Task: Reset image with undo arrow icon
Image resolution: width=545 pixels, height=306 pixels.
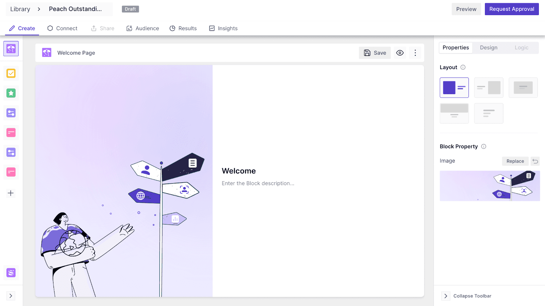Action: pyautogui.click(x=535, y=161)
